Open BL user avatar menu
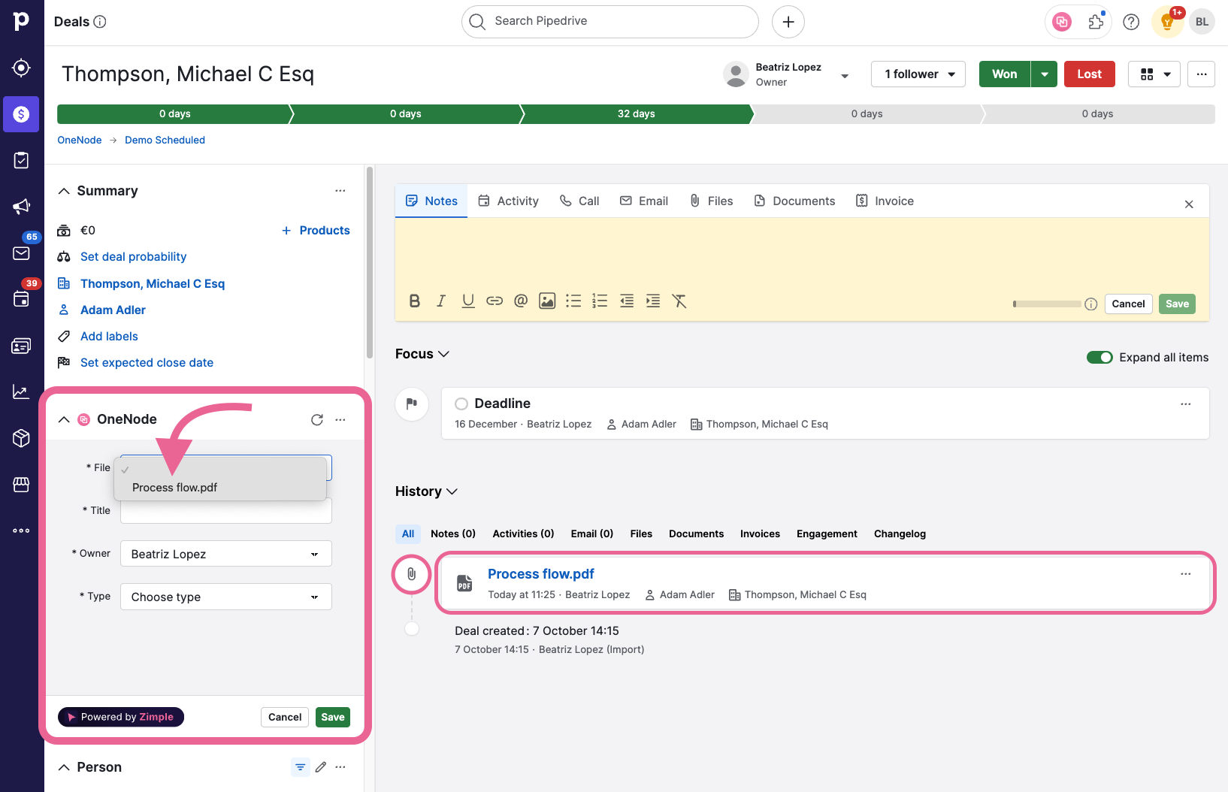This screenshot has height=792, width=1228. point(1202,22)
